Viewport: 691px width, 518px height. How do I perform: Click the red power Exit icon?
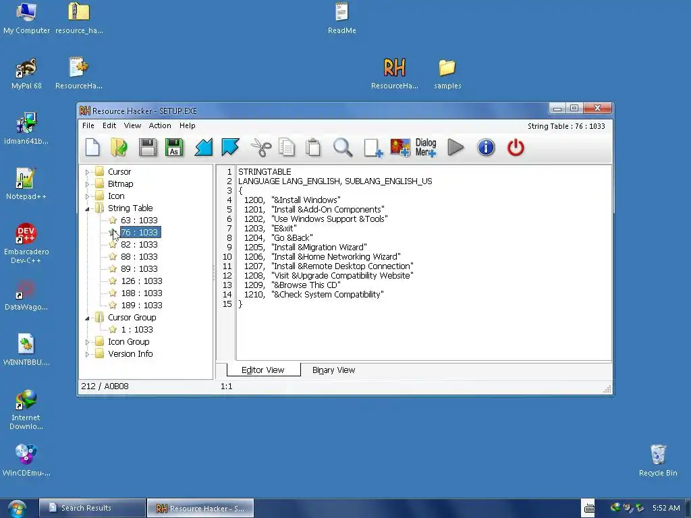516,147
